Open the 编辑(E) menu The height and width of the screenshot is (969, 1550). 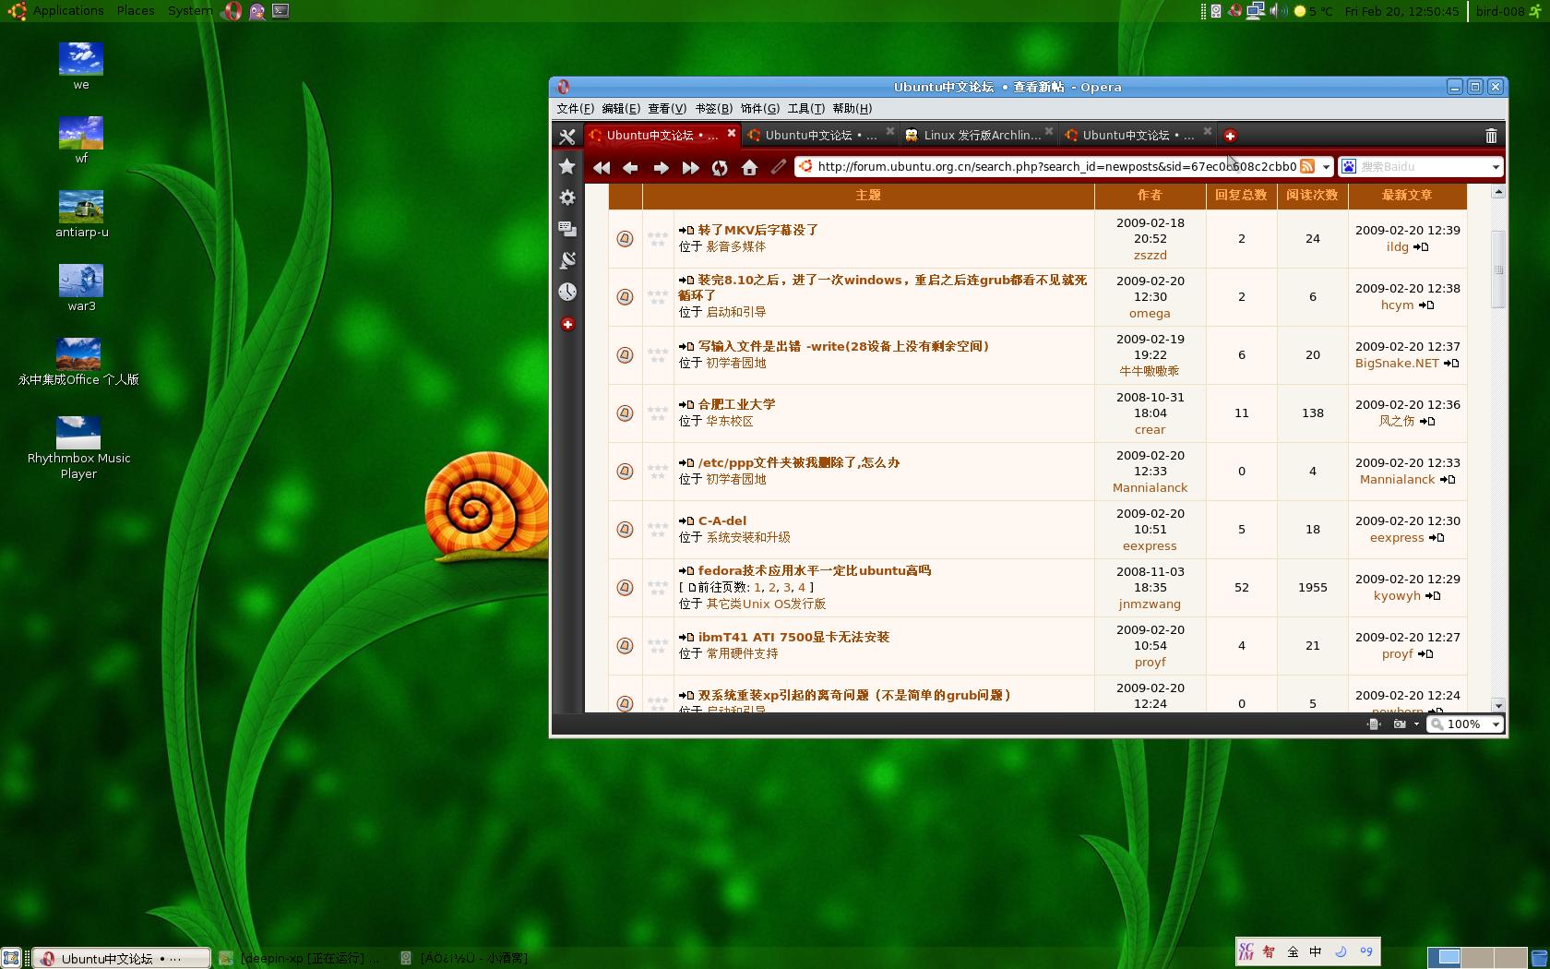[x=621, y=109]
